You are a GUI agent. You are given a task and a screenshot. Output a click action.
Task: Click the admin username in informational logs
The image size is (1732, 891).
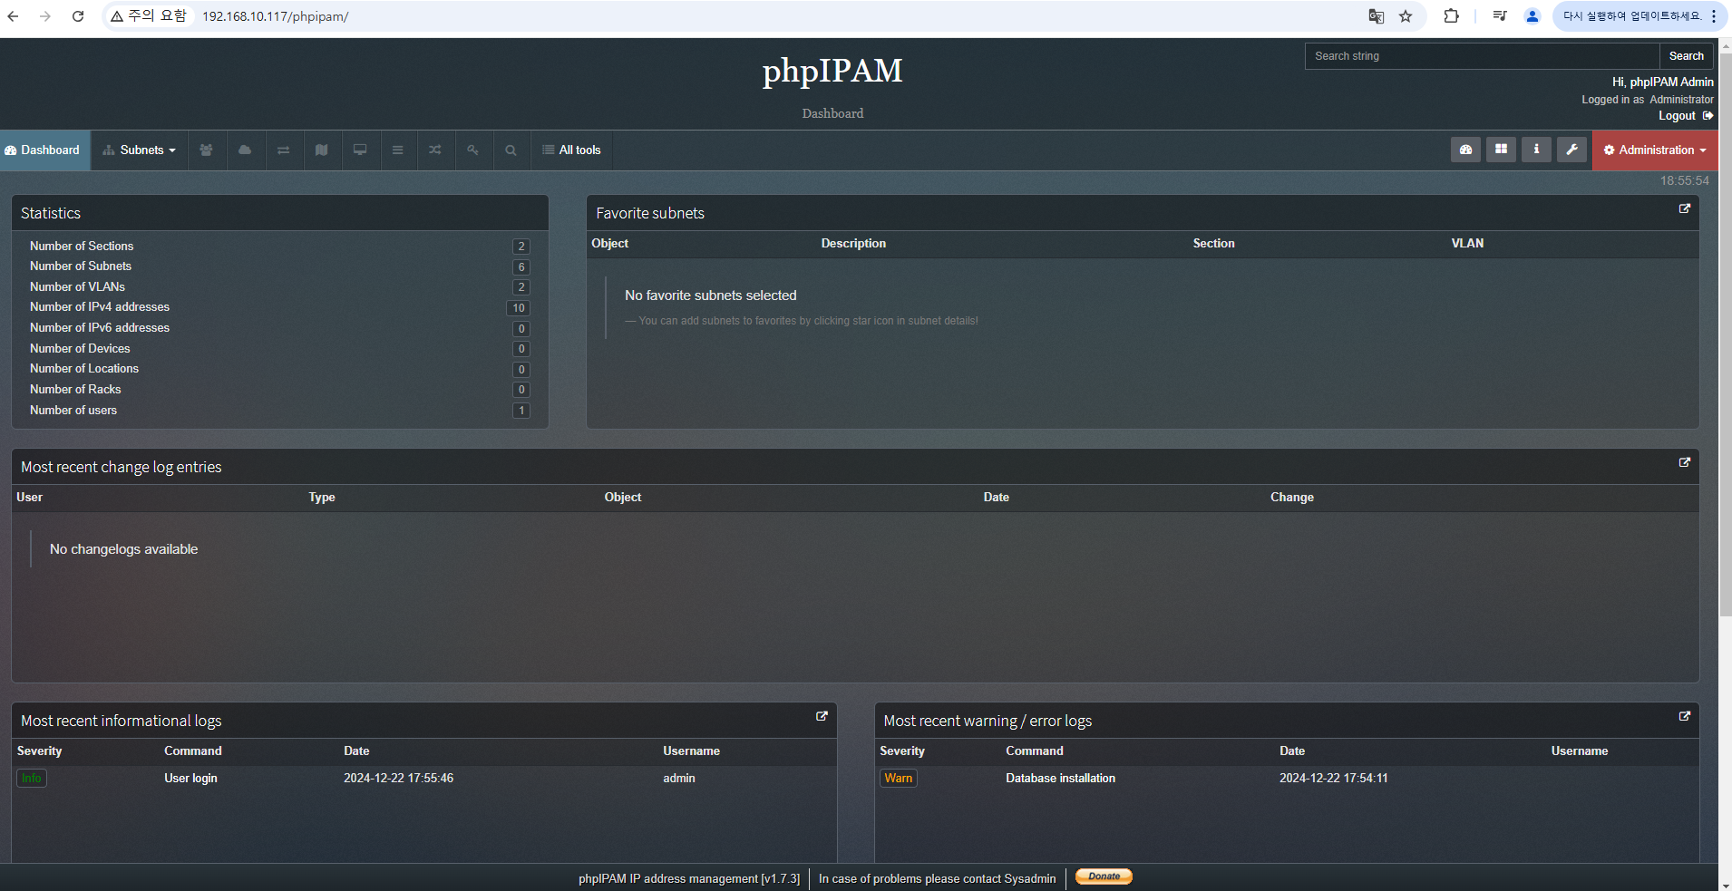(679, 779)
